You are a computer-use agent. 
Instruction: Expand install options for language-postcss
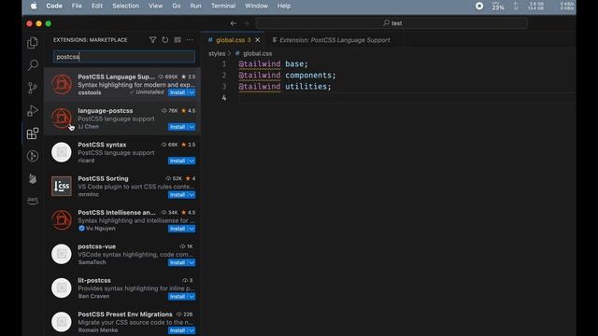[192, 127]
